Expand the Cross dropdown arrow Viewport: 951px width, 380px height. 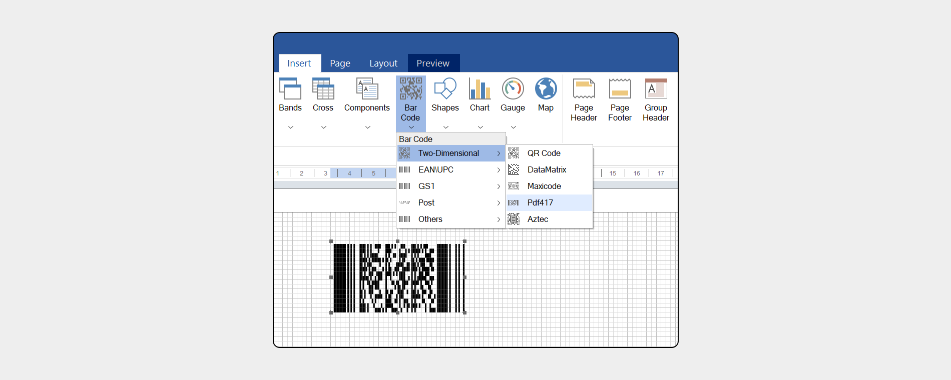pos(324,127)
